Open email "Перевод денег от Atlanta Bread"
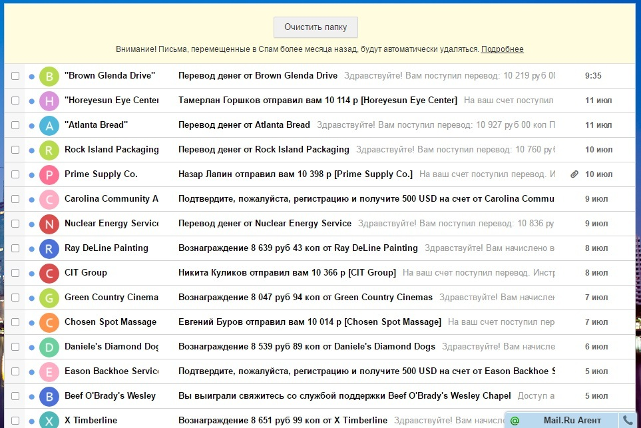641x428 pixels. tap(244, 124)
